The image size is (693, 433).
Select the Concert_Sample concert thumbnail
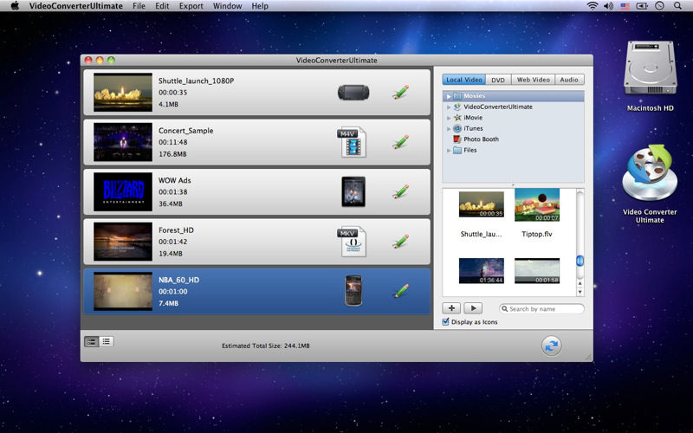pos(123,142)
